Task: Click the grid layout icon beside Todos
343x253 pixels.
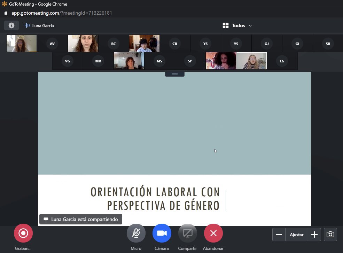Action: click(x=226, y=25)
